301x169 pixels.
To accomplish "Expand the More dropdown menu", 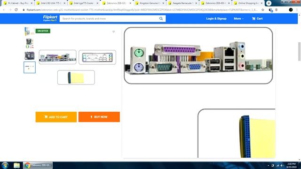I will point(238,19).
